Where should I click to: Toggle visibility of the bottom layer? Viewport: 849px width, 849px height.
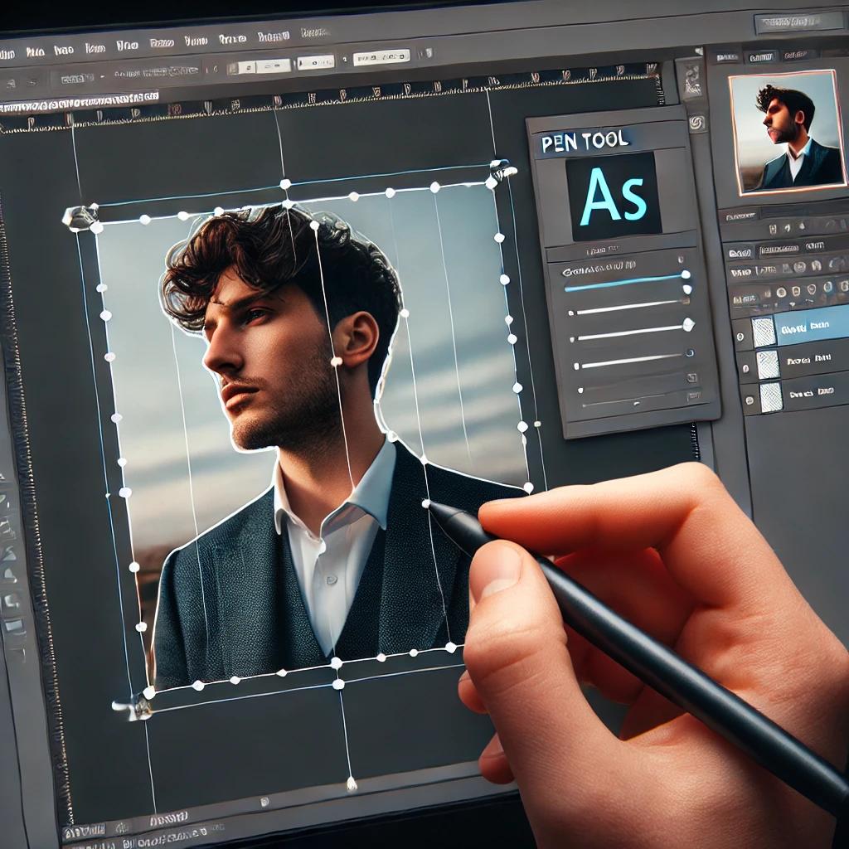pos(750,400)
